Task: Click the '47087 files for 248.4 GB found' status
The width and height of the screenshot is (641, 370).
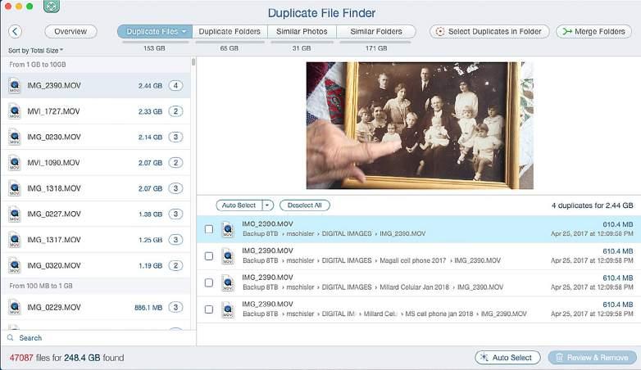Action: click(x=66, y=358)
